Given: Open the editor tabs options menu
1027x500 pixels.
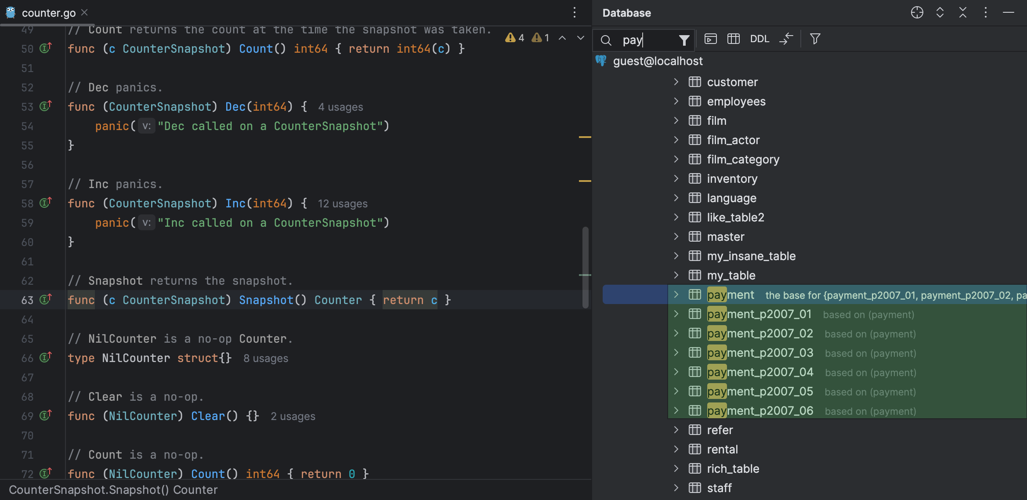Looking at the screenshot, I should 574,13.
